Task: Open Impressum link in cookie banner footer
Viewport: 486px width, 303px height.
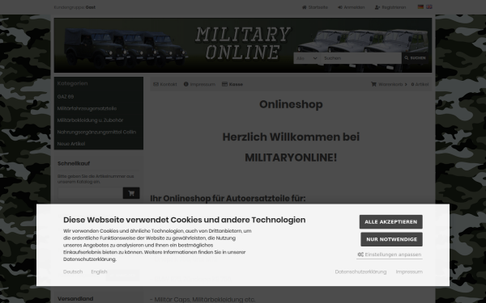Action: click(x=409, y=271)
